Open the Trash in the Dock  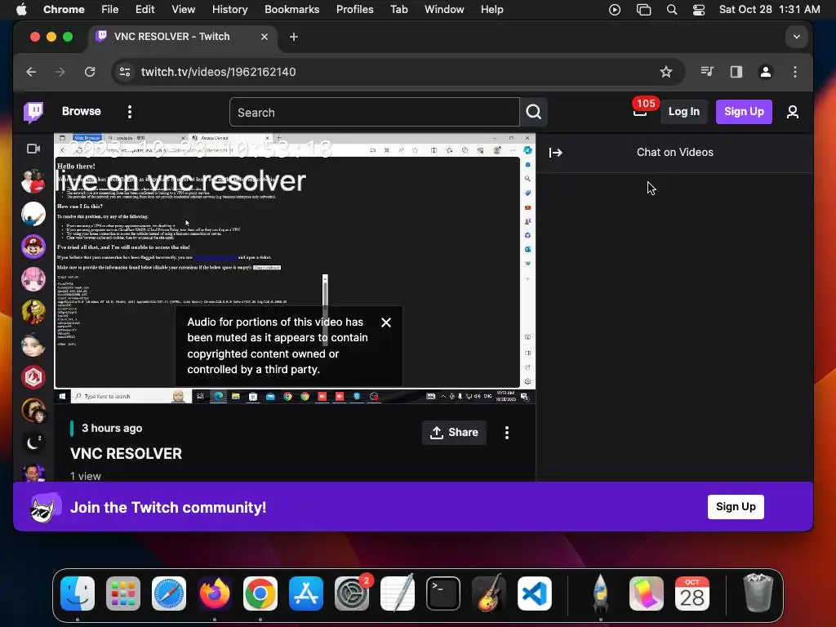click(x=758, y=594)
